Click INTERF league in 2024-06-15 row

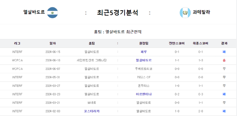tap(17, 52)
